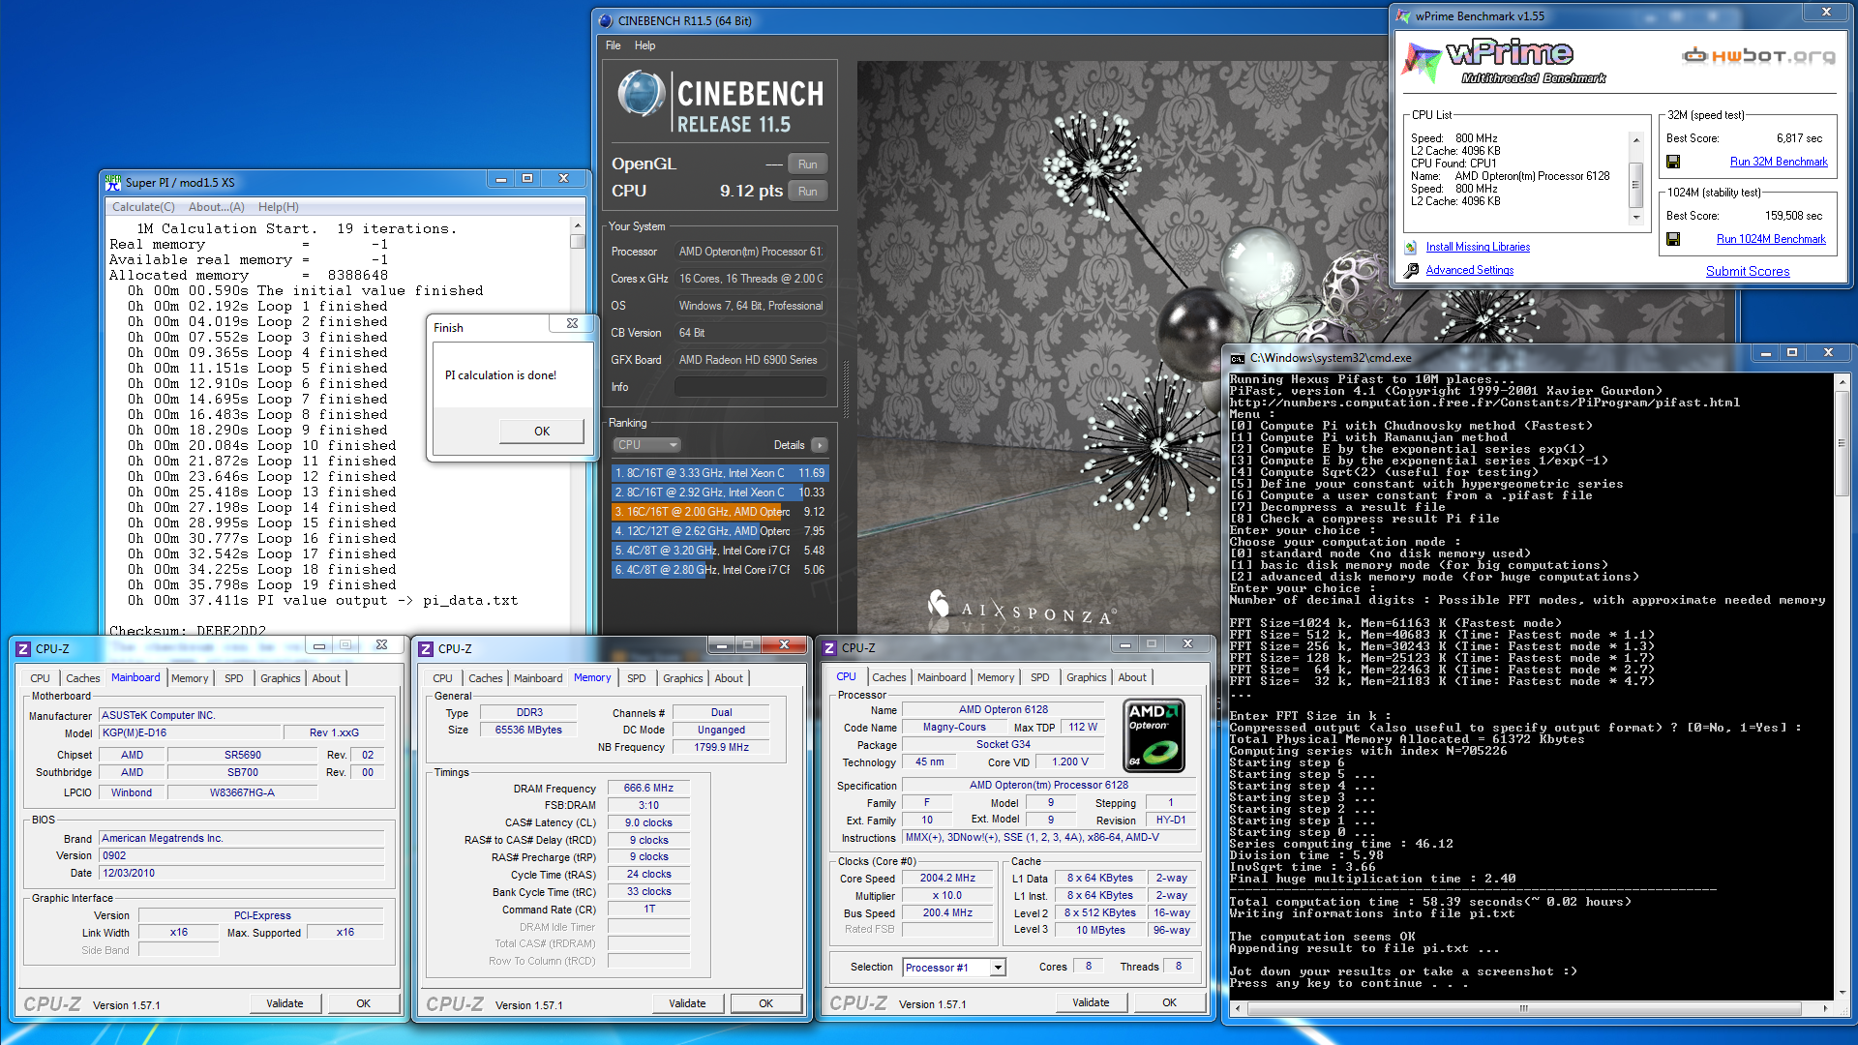The height and width of the screenshot is (1045, 1858).
Task: Close the Finish dialog with its X icon
Action: click(x=572, y=324)
